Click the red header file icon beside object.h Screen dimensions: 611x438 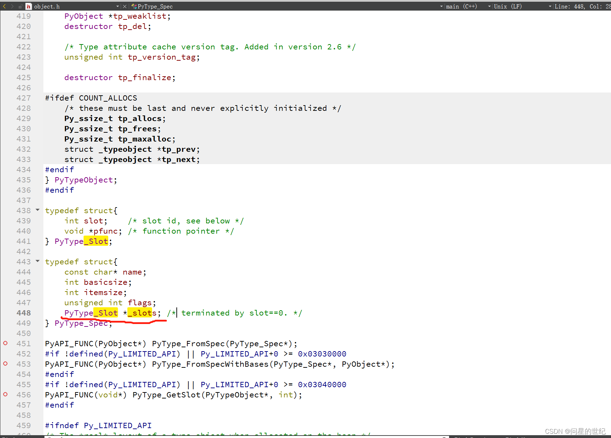[x=28, y=6]
